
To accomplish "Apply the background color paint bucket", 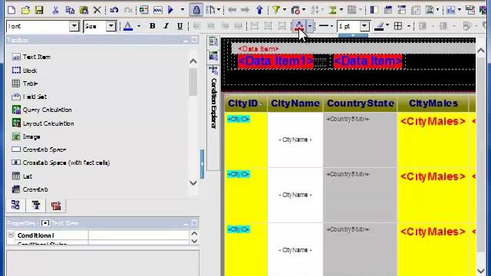I will point(298,26).
